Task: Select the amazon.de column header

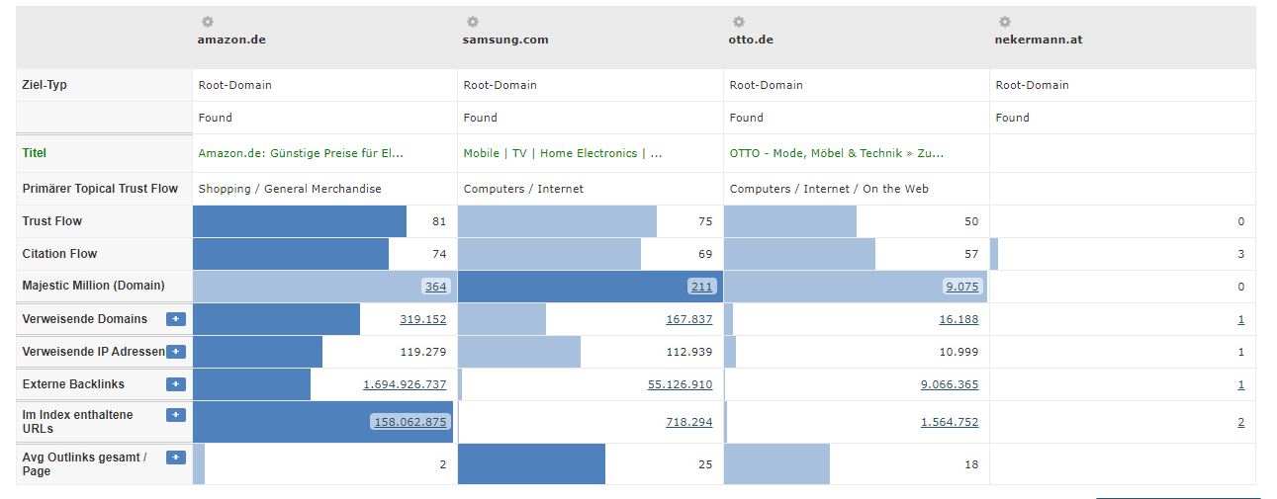Action: pyautogui.click(x=231, y=41)
